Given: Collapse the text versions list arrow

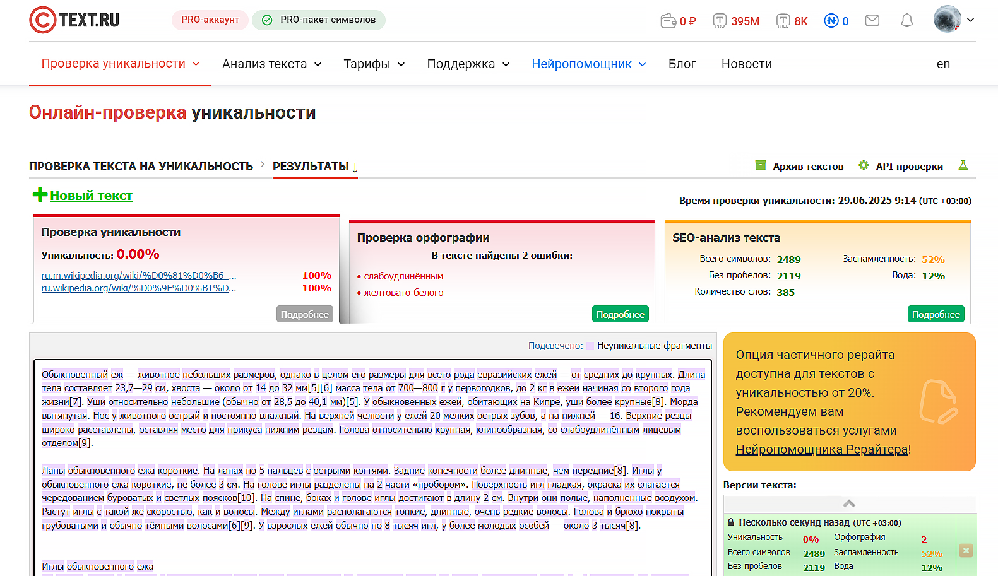Looking at the screenshot, I should [849, 503].
